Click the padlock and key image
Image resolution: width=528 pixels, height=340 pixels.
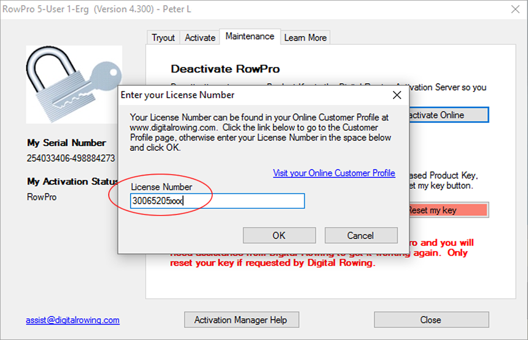point(72,83)
